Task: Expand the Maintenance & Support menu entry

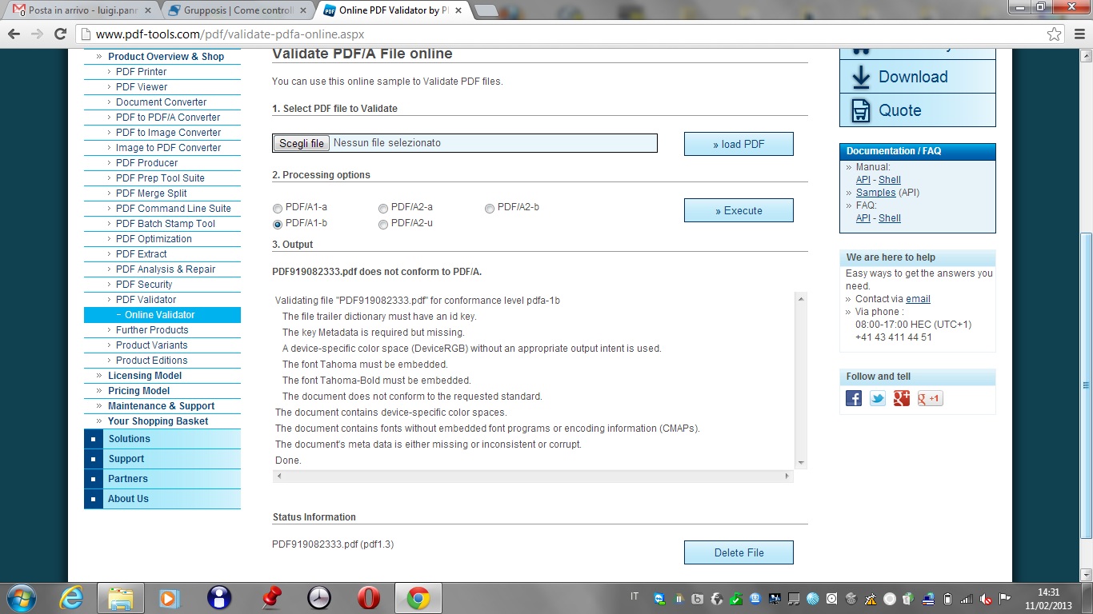Action: (162, 406)
